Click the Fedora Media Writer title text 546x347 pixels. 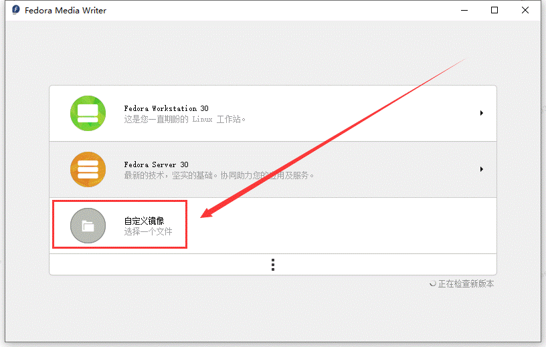(x=66, y=11)
